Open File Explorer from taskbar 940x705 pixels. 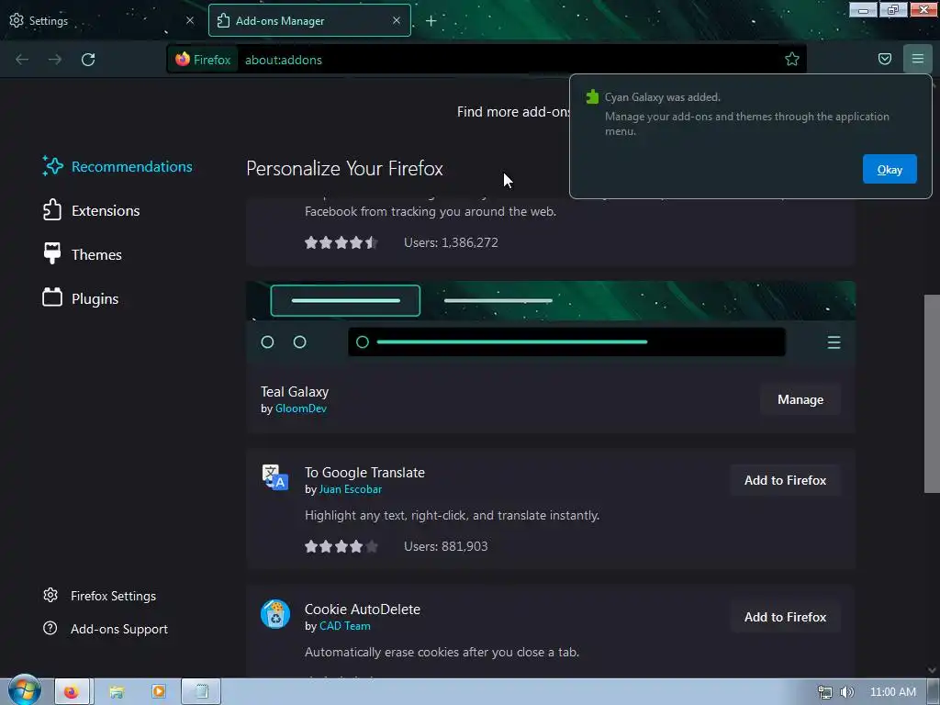(117, 692)
